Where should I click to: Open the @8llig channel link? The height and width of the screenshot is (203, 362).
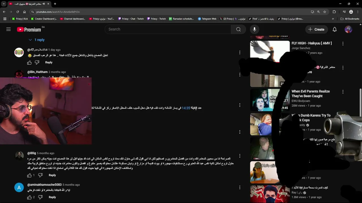click(32, 153)
